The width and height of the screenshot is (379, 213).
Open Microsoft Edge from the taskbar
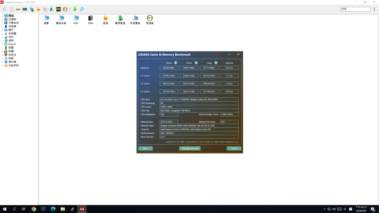coord(53,209)
